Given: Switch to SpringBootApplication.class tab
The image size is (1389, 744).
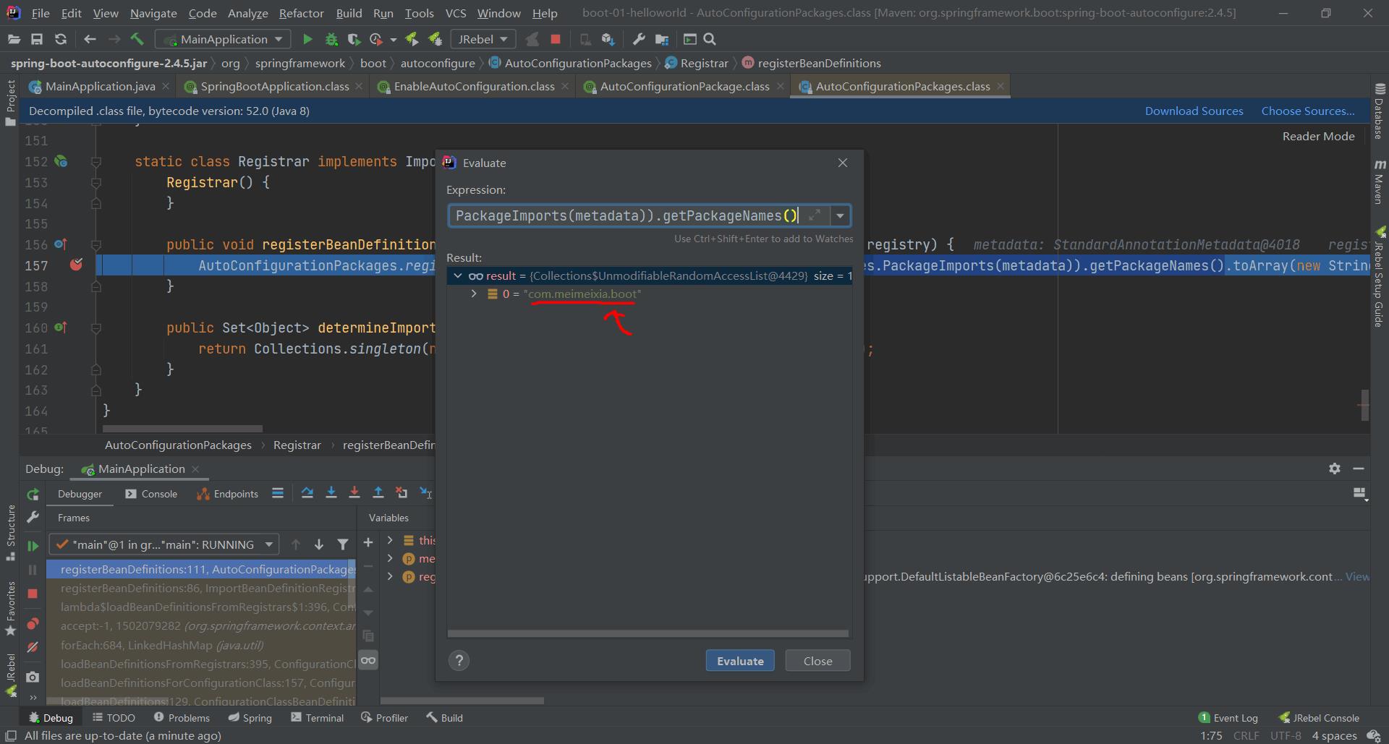Looking at the screenshot, I should [274, 86].
